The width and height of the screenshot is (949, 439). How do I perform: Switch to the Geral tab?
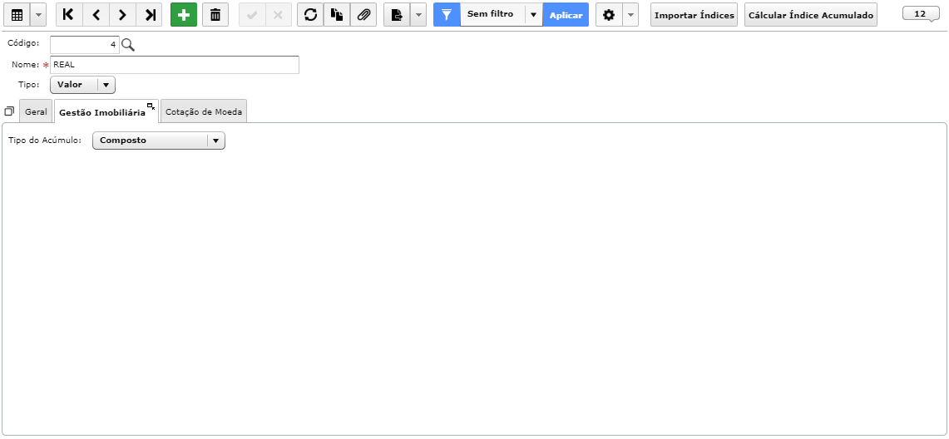36,112
